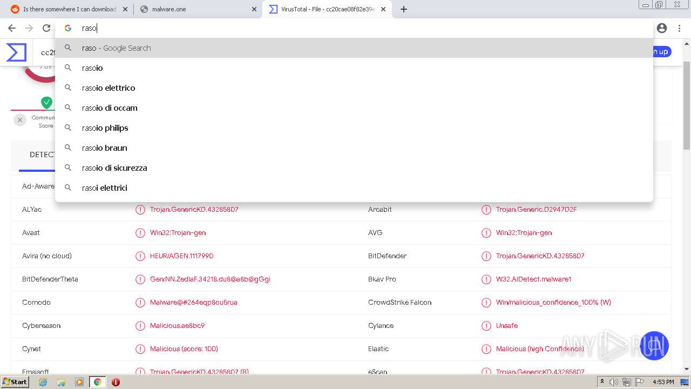Choose 'rasoio braun' suggestion
Viewport: 691px width, 389px height.
click(354, 148)
